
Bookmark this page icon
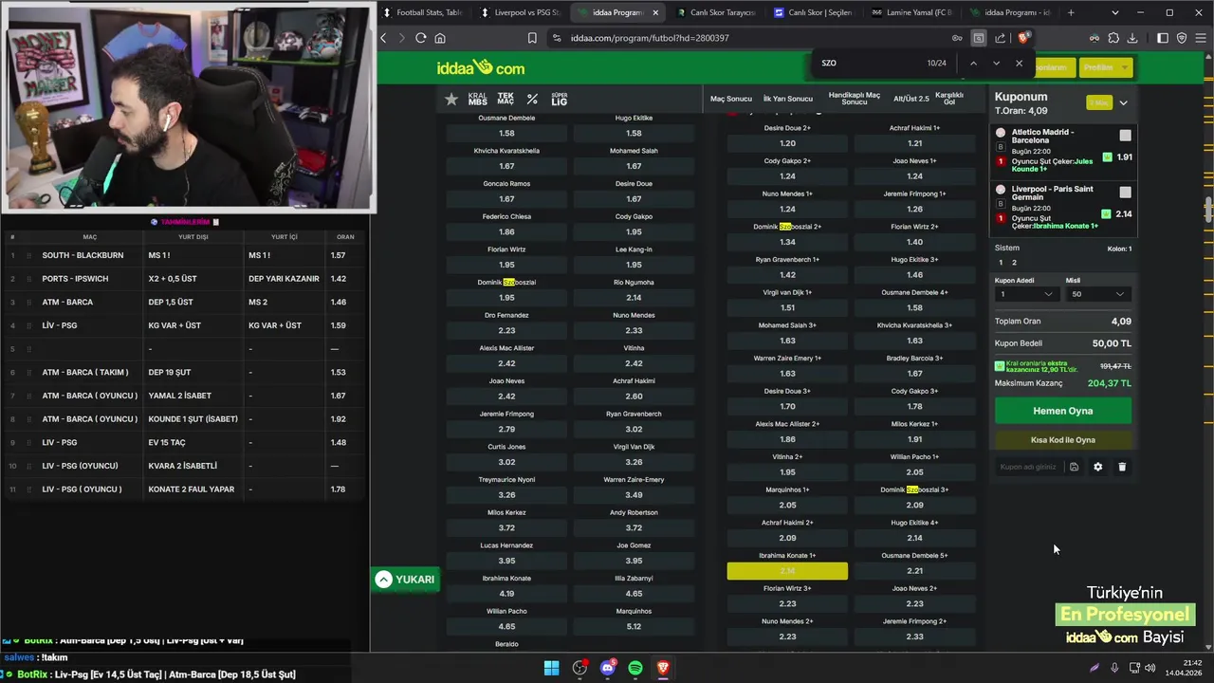[532, 38]
